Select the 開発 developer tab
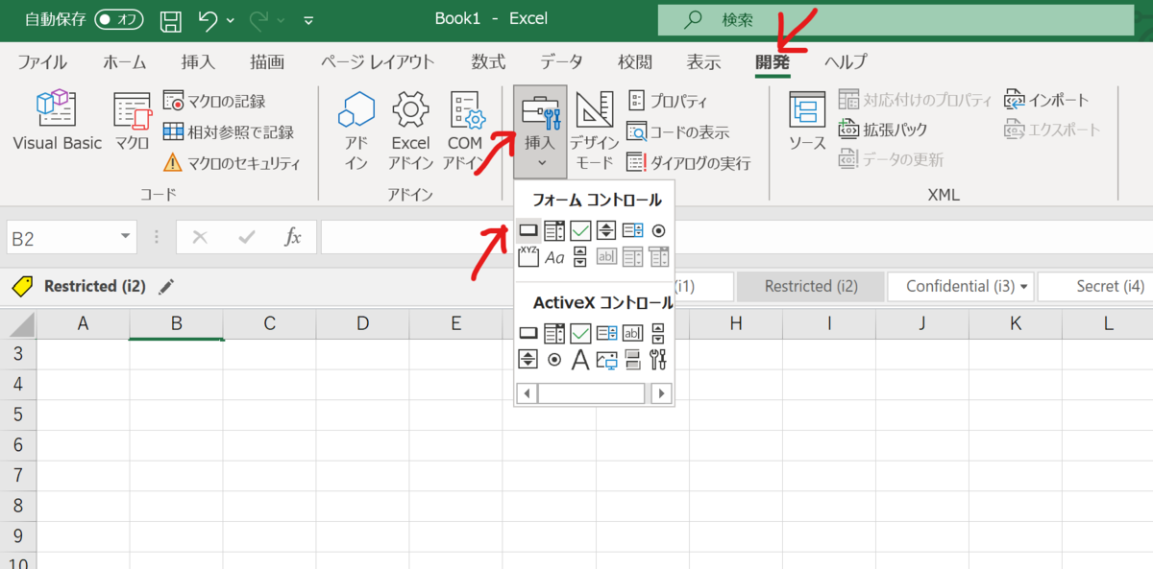This screenshot has width=1153, height=569. pyautogui.click(x=773, y=62)
